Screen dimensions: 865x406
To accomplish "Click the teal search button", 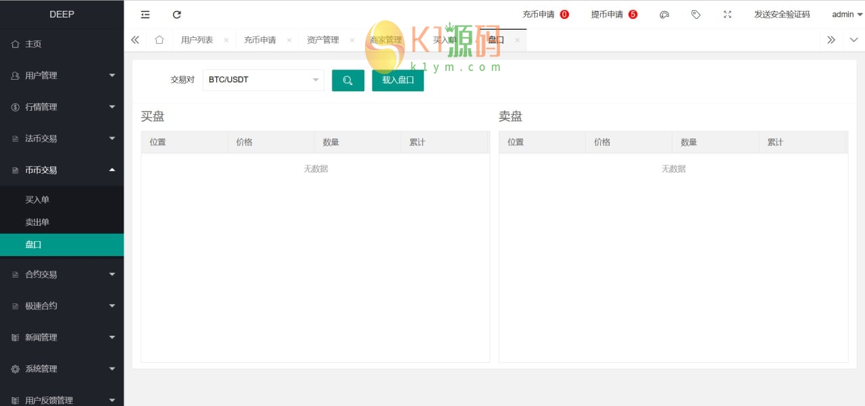I will tap(348, 80).
